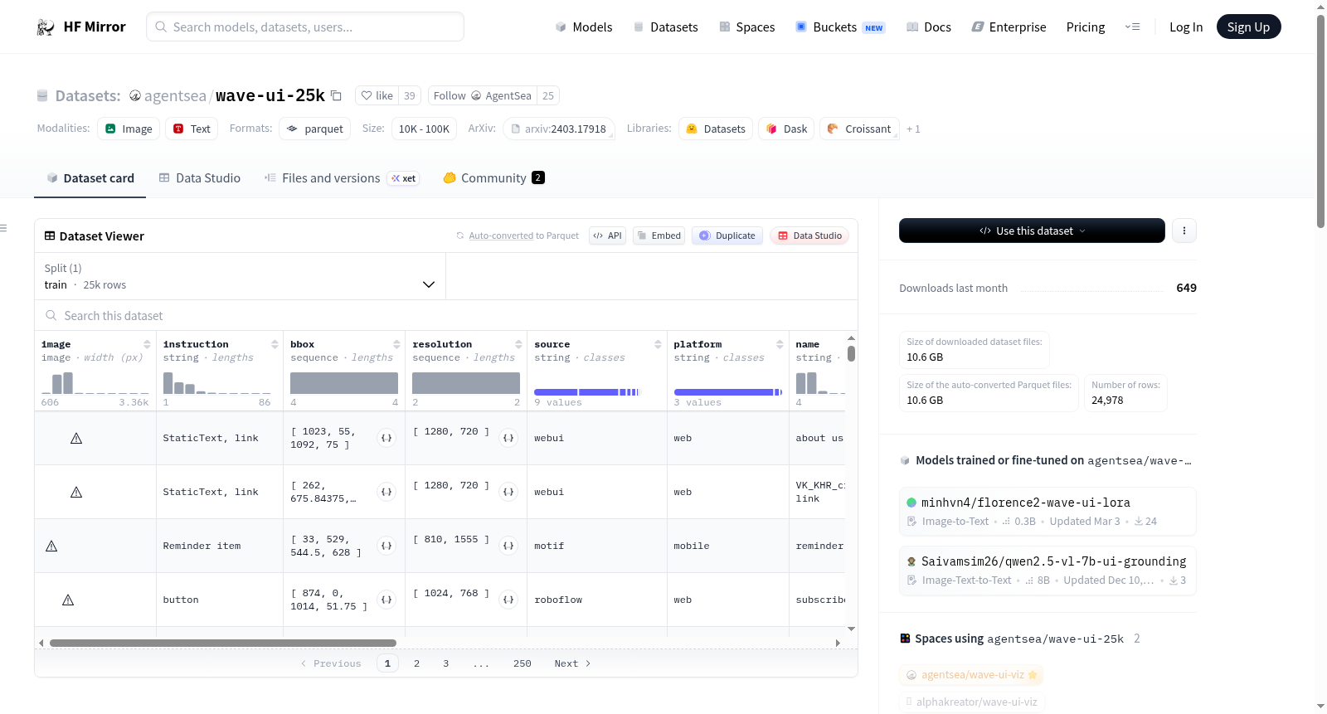Screen dimensions: 1327x714
Task: Open warning image icon in Reminder item row
Action: (x=51, y=546)
